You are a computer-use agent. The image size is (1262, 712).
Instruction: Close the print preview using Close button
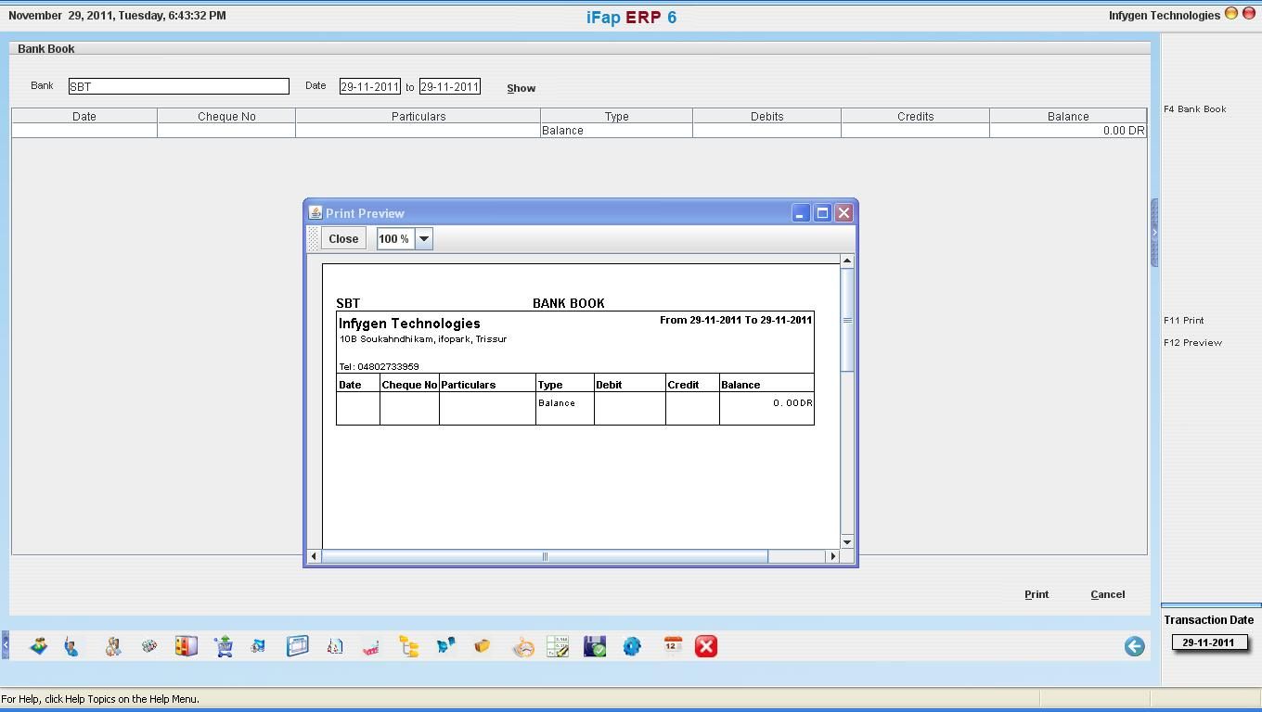343,238
